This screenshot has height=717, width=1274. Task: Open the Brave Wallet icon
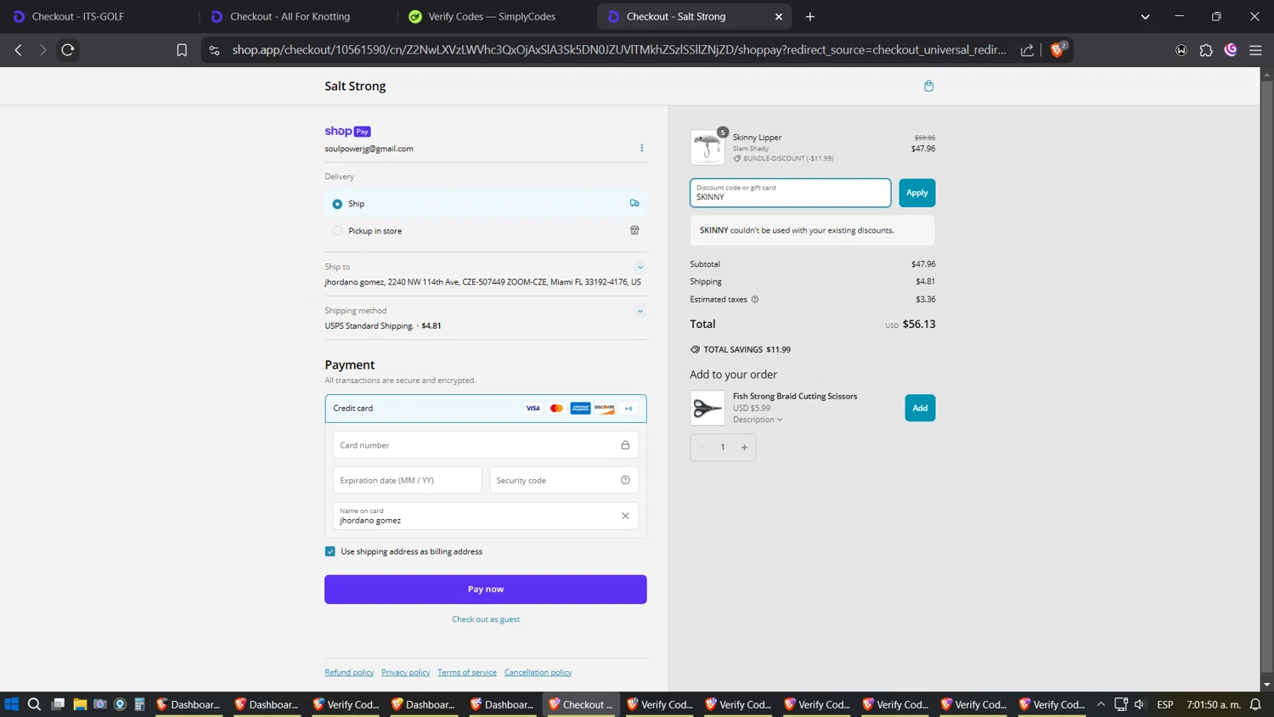(1181, 50)
